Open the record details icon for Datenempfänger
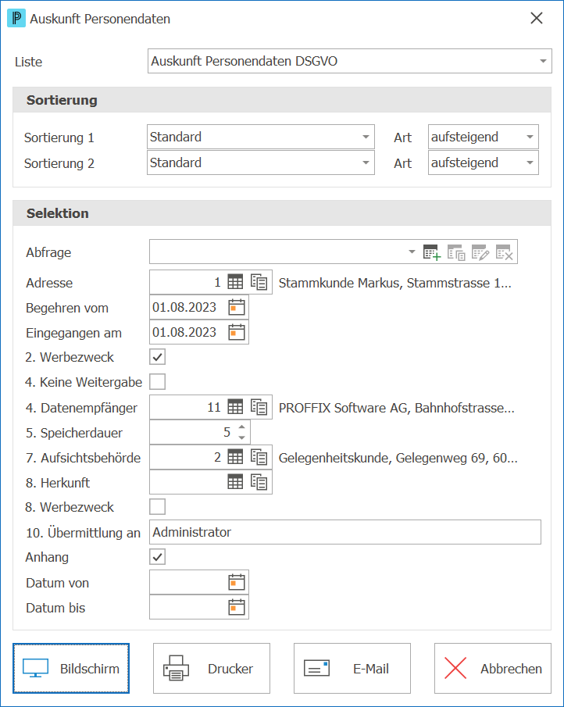Screen dimensions: 564x707 tap(259, 407)
